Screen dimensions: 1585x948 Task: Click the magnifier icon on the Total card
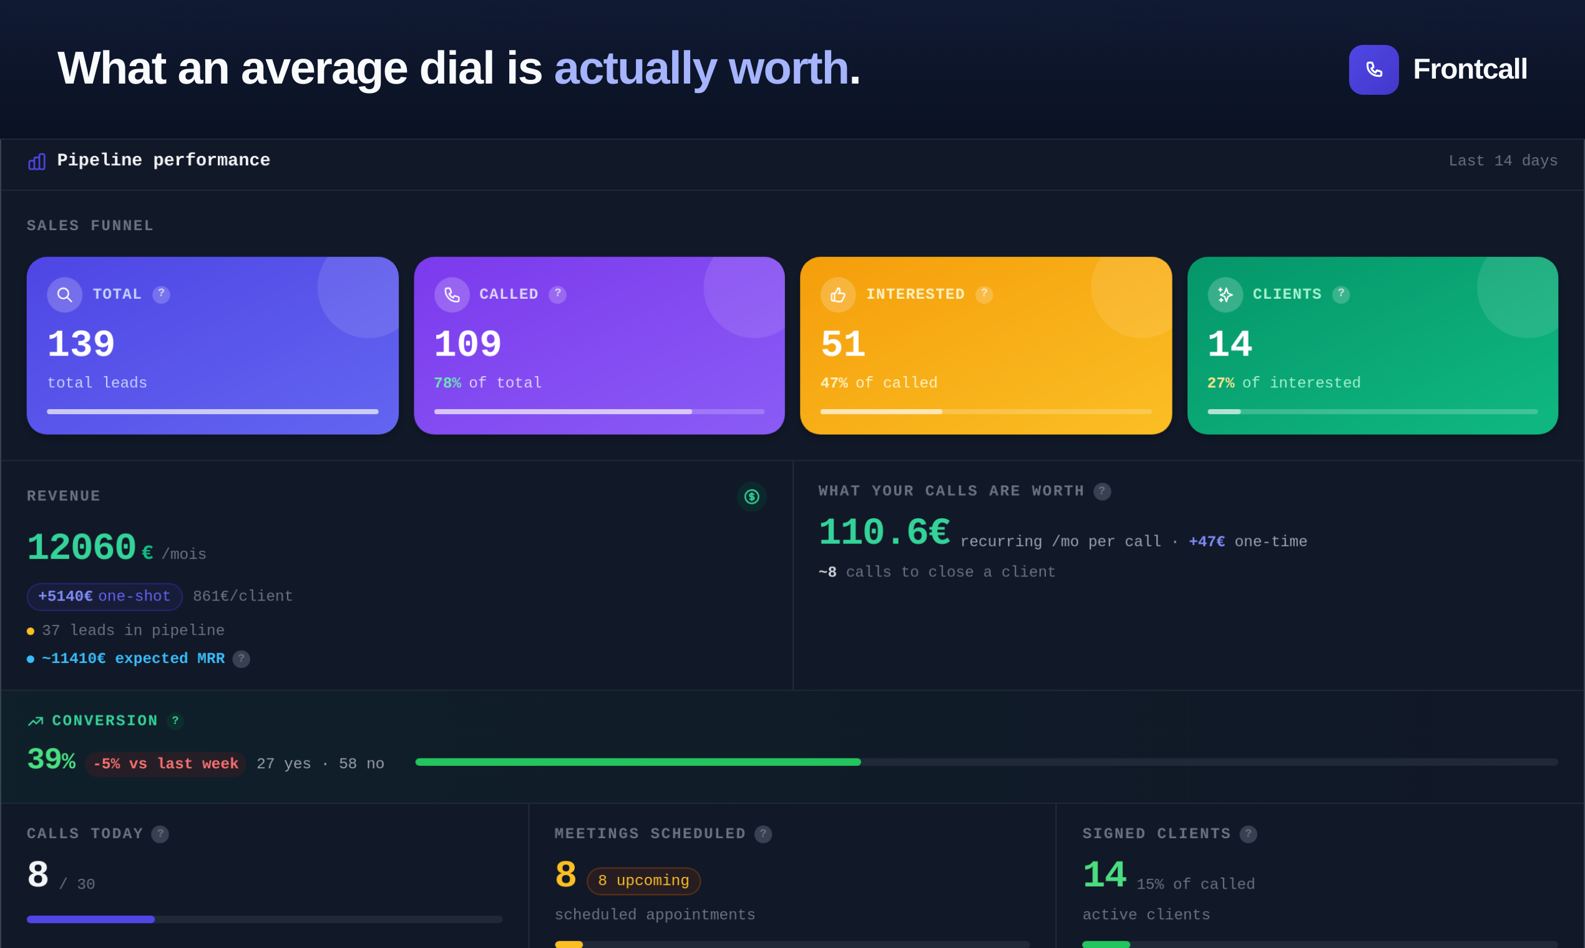tap(64, 294)
